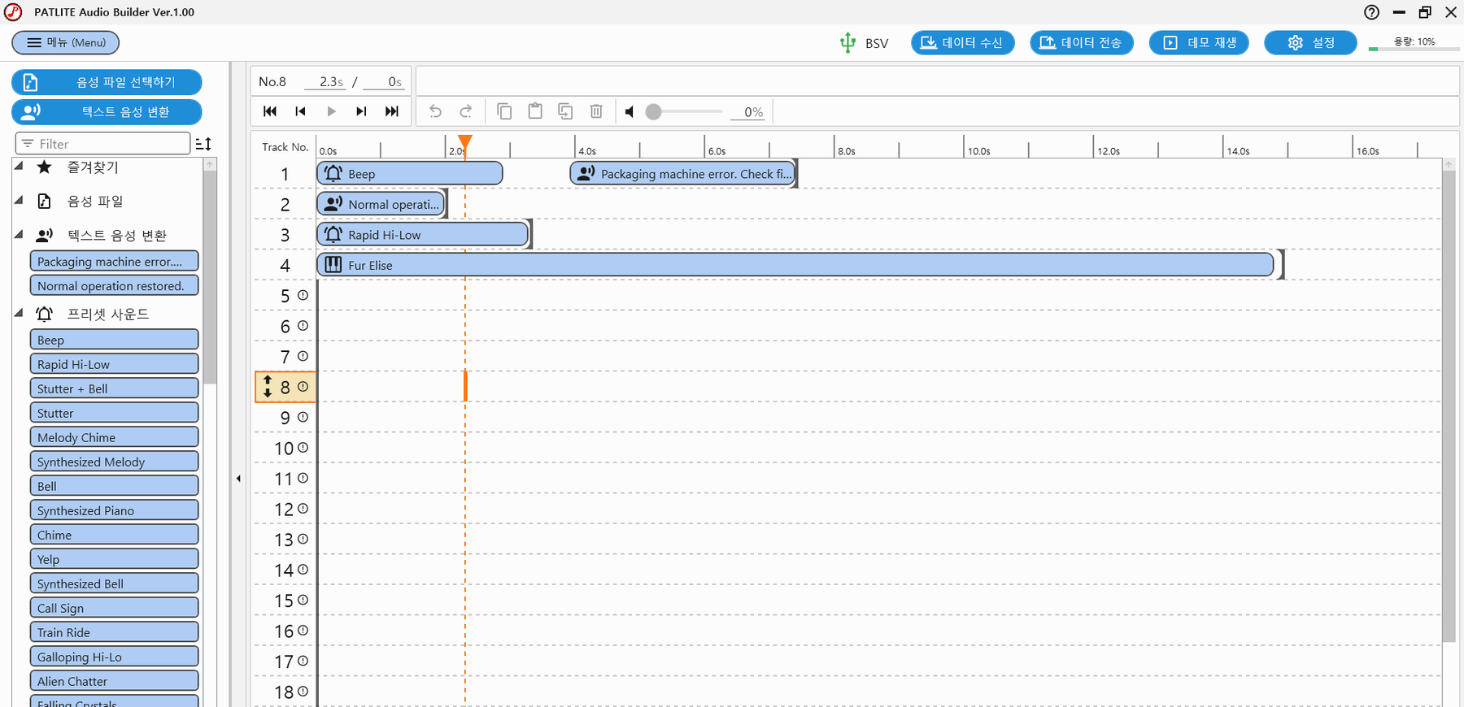
Task: Start playback with the play icon
Action: [331, 111]
